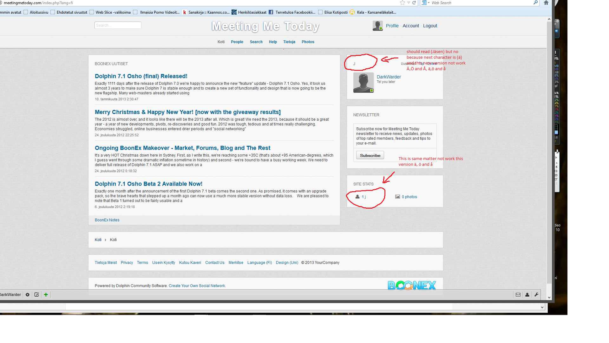Reload the page with the refresh icon
The width and height of the screenshot is (609, 343).
point(414,3)
